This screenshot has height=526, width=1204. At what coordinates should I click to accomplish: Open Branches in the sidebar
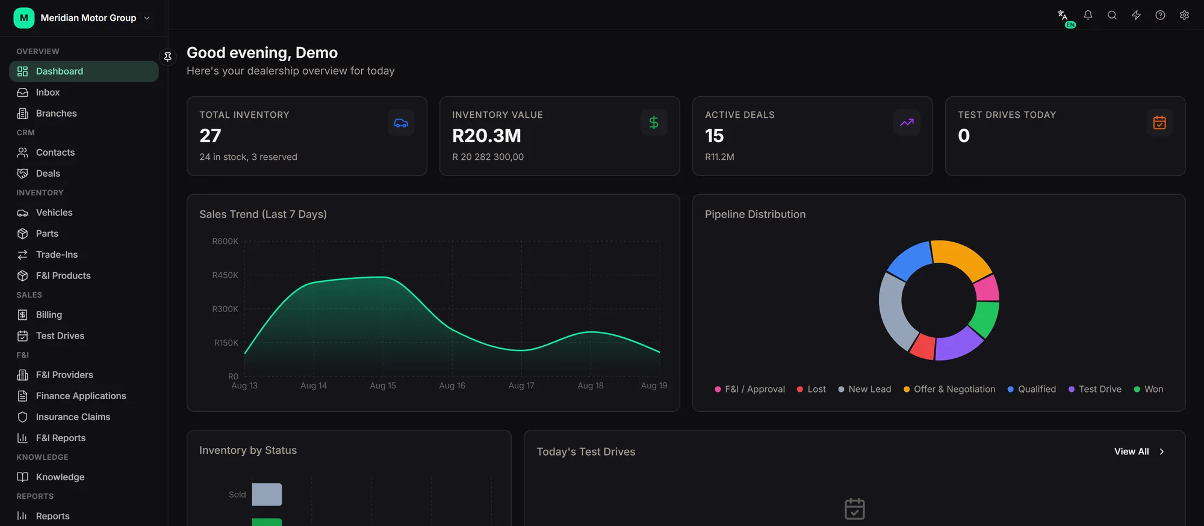pyautogui.click(x=84, y=113)
